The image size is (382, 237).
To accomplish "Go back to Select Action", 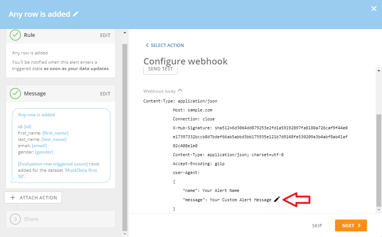I will (165, 45).
